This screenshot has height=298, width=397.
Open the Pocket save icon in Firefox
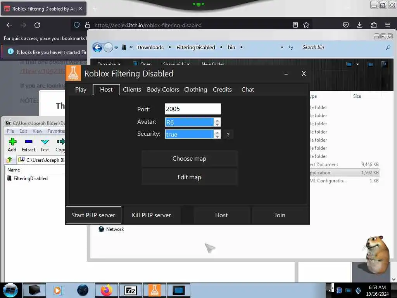(x=345, y=25)
